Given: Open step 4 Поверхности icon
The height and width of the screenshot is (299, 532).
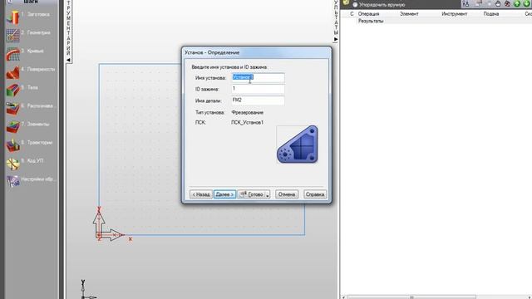Looking at the screenshot, I should [x=13, y=72].
